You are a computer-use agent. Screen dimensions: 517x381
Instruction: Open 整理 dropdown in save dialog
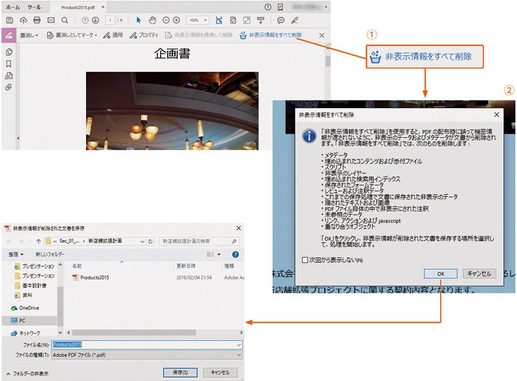(16, 255)
